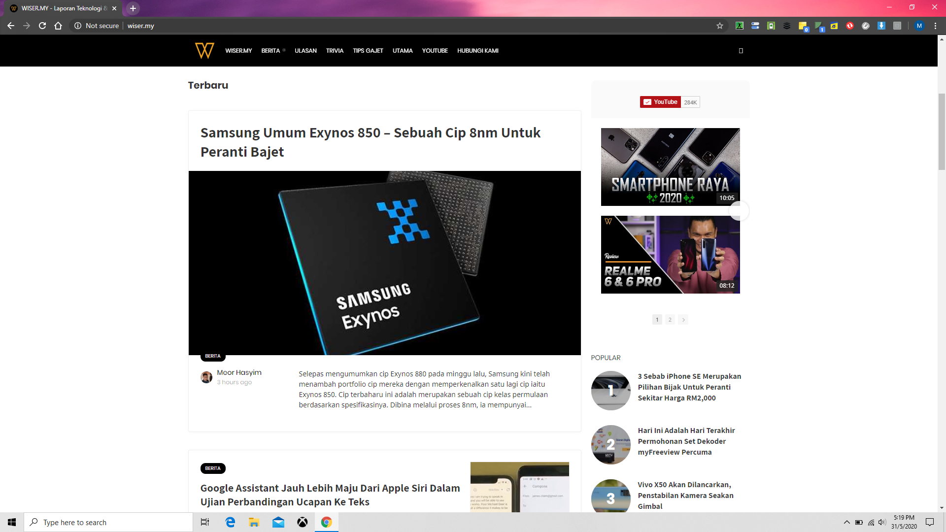
Task: Toggle the blue switches extension icon
Action: [x=755, y=26]
